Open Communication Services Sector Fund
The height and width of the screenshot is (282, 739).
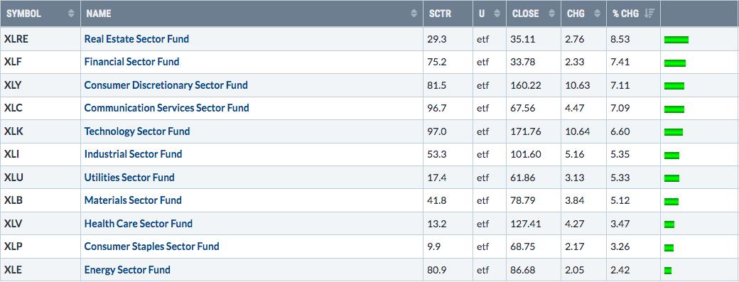point(167,108)
